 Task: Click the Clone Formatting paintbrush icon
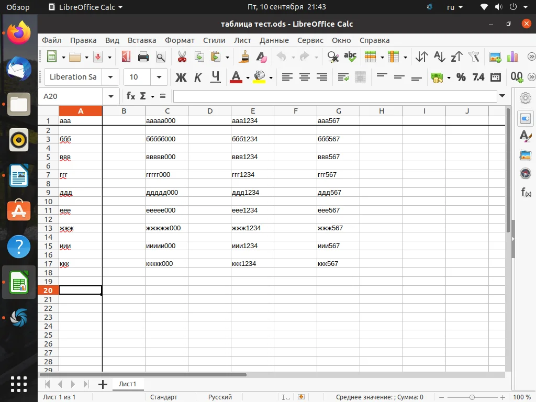pos(244,57)
